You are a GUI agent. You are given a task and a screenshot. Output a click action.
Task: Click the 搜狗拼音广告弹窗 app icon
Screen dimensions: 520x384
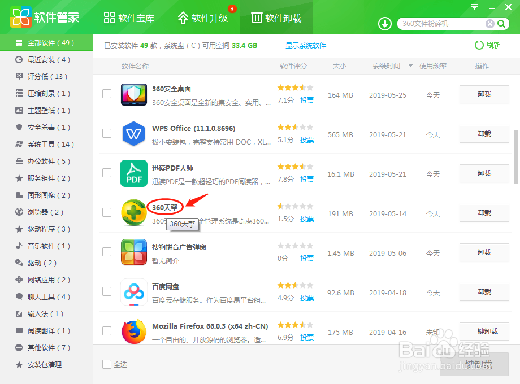click(133, 252)
